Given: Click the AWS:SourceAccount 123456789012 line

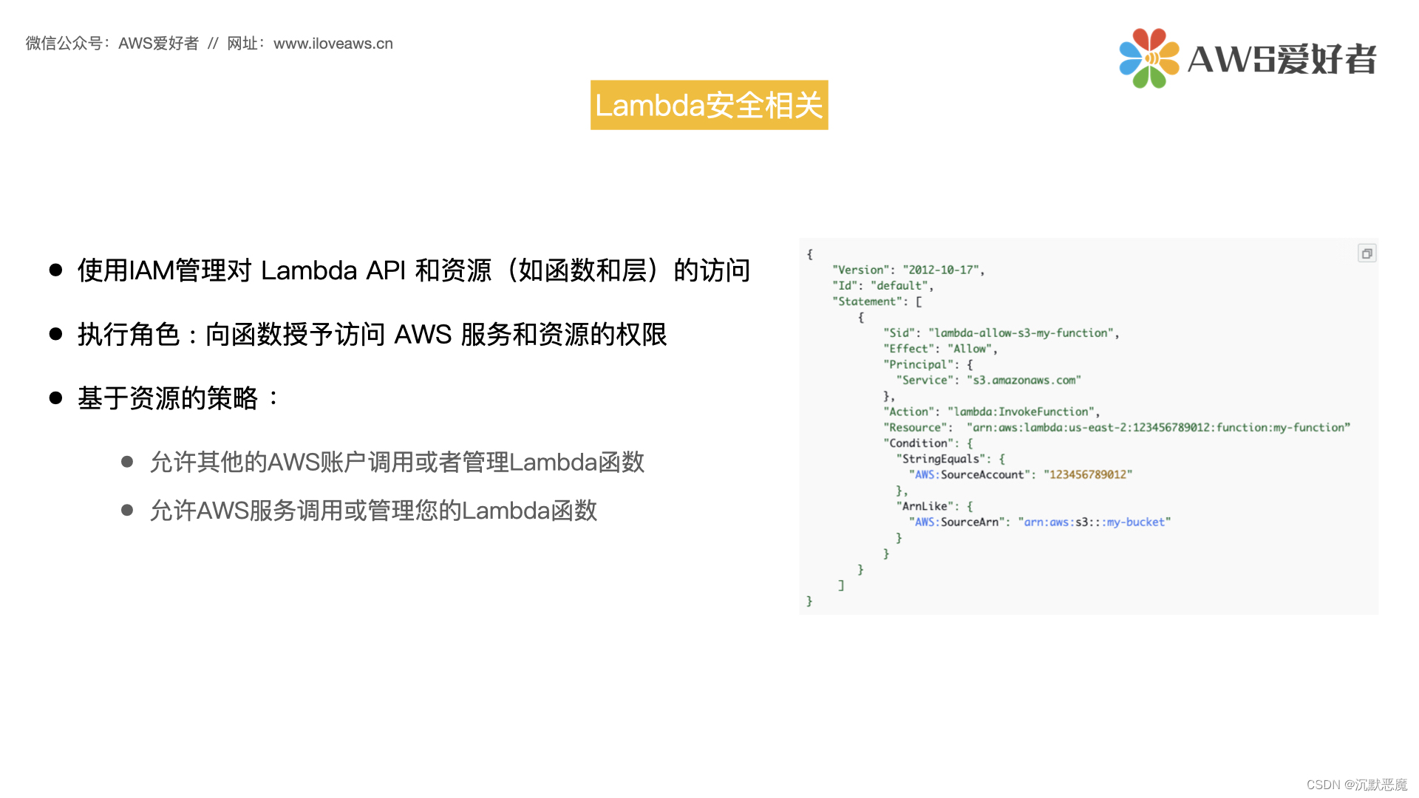Looking at the screenshot, I should click(x=1020, y=474).
